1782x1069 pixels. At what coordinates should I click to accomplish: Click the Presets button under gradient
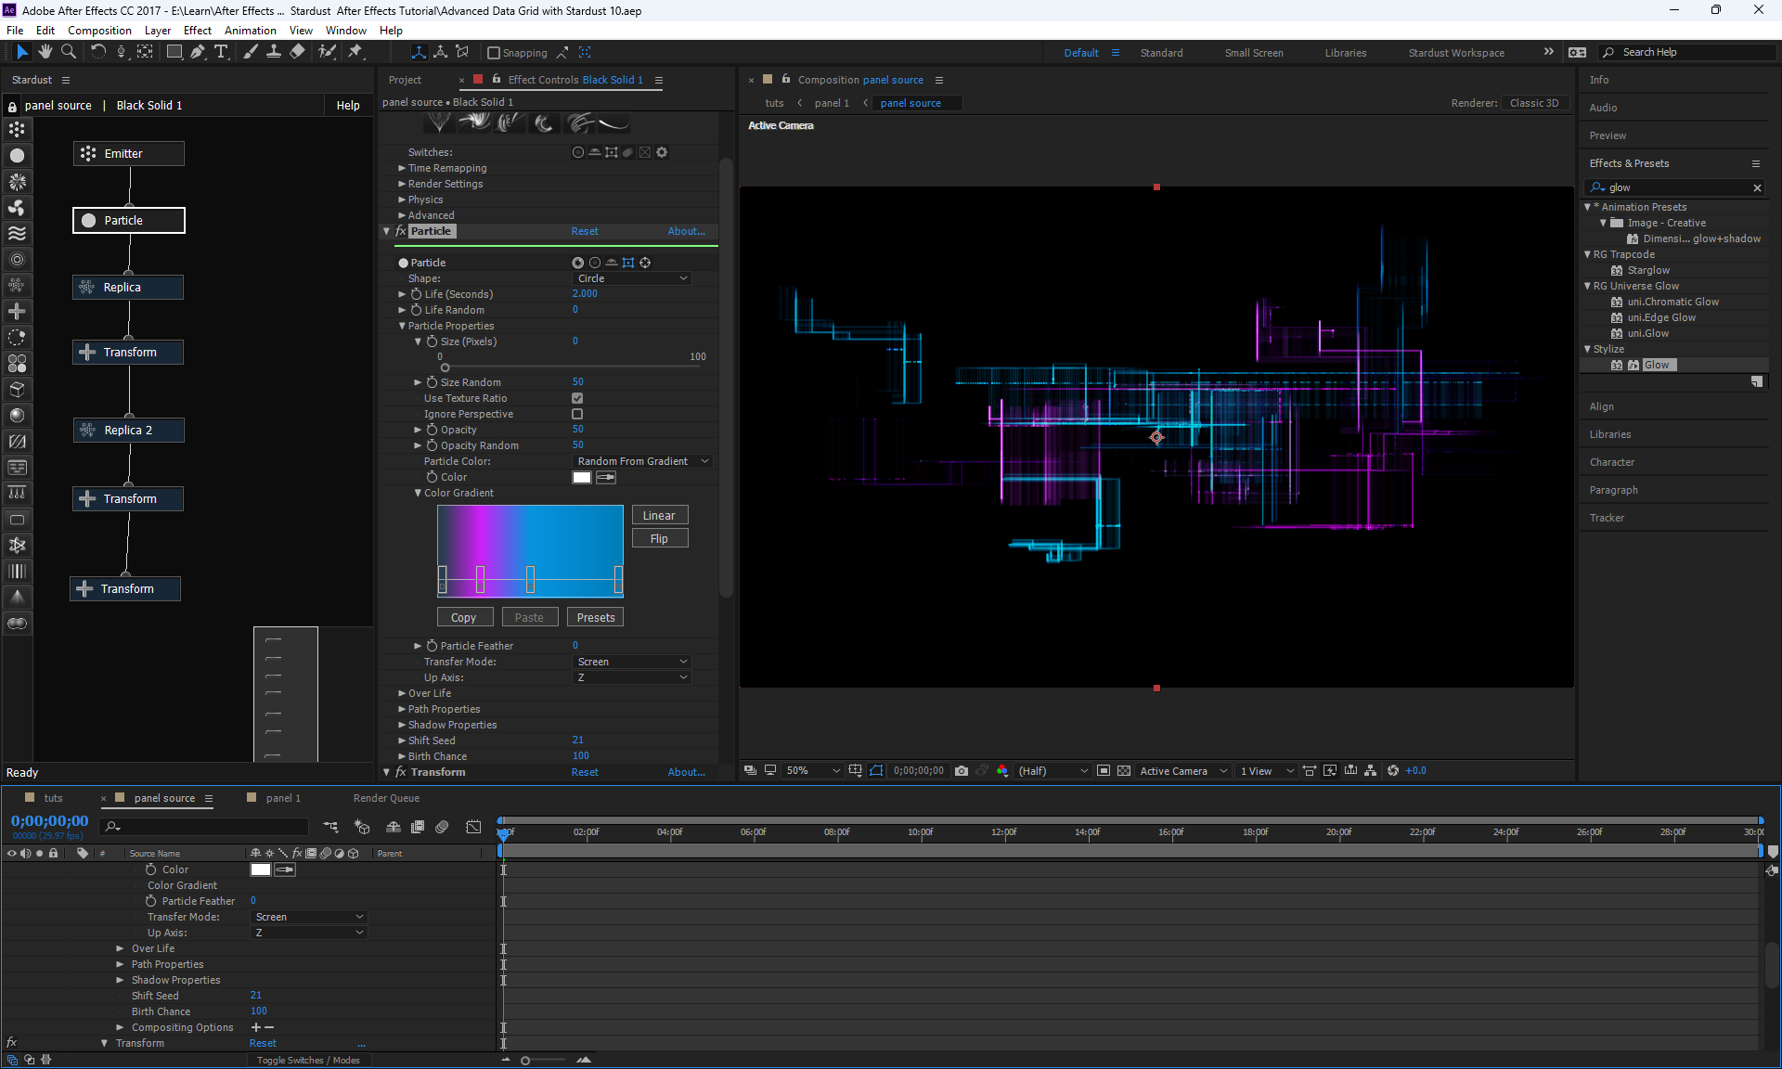[x=595, y=618]
